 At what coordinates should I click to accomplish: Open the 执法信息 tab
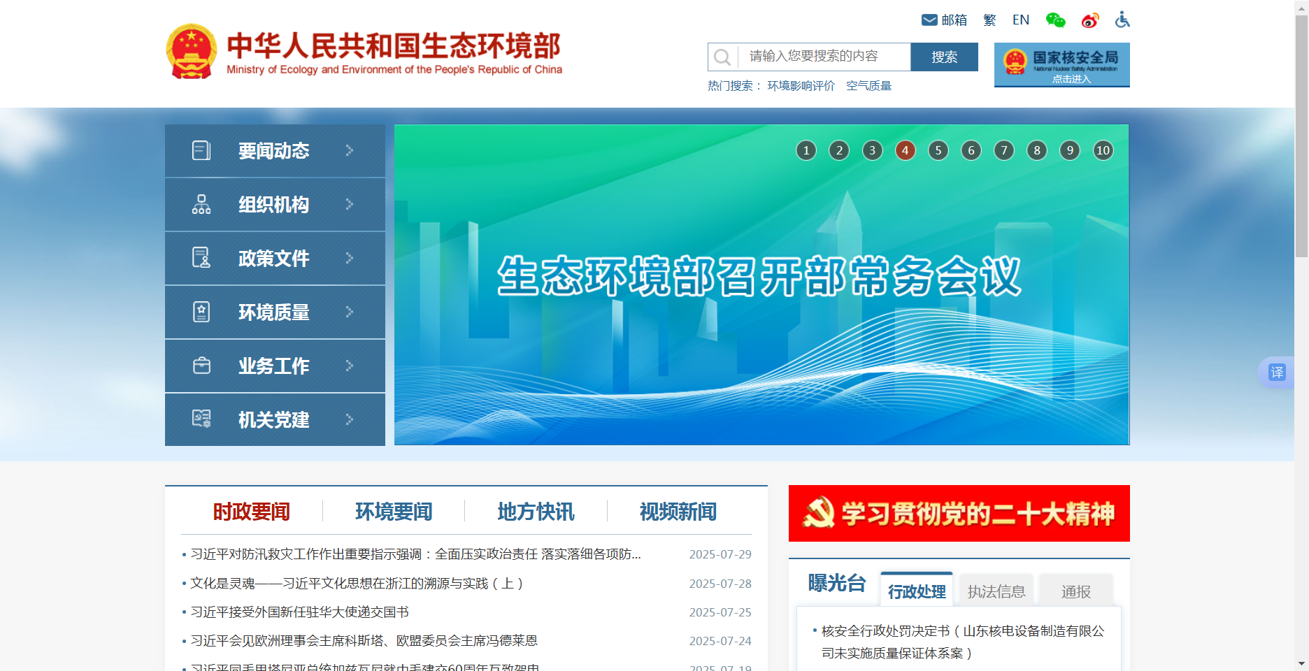coord(996,592)
